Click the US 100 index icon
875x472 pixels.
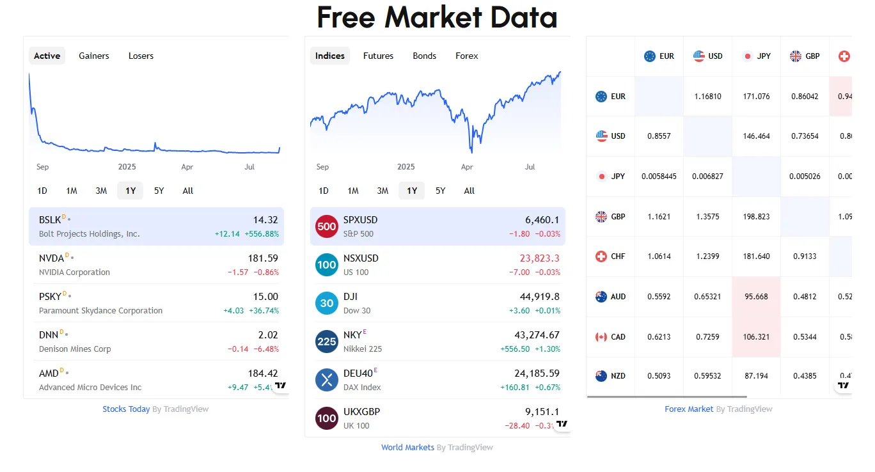(327, 265)
